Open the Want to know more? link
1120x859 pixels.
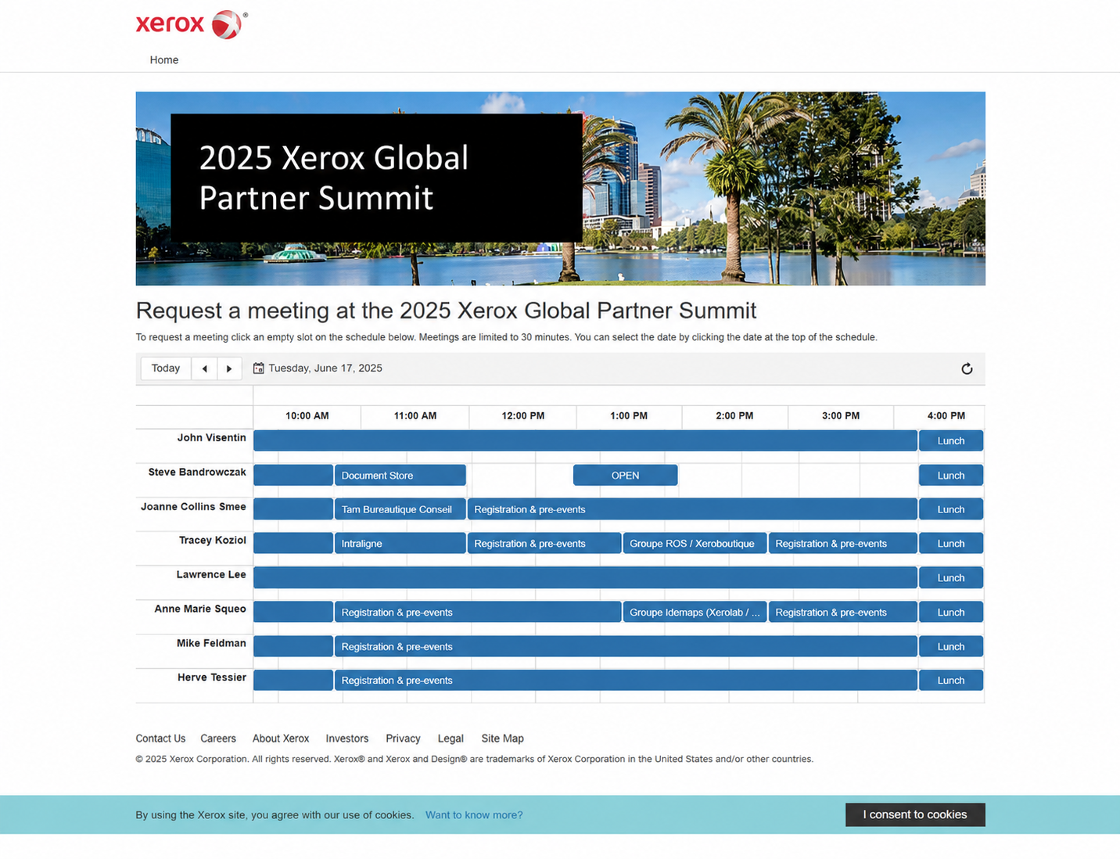[474, 815]
